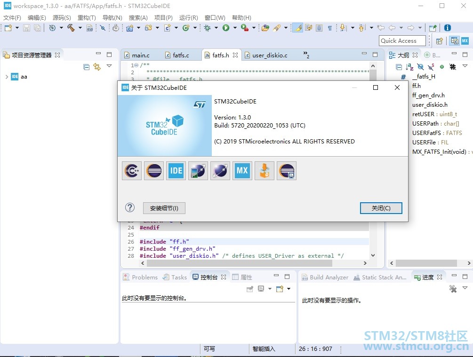Click the Information Center icon
The width and height of the screenshot is (473, 357).
point(448,28)
